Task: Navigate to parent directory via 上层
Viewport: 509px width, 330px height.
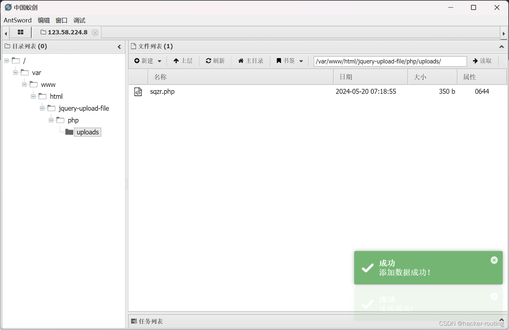Action: (183, 61)
